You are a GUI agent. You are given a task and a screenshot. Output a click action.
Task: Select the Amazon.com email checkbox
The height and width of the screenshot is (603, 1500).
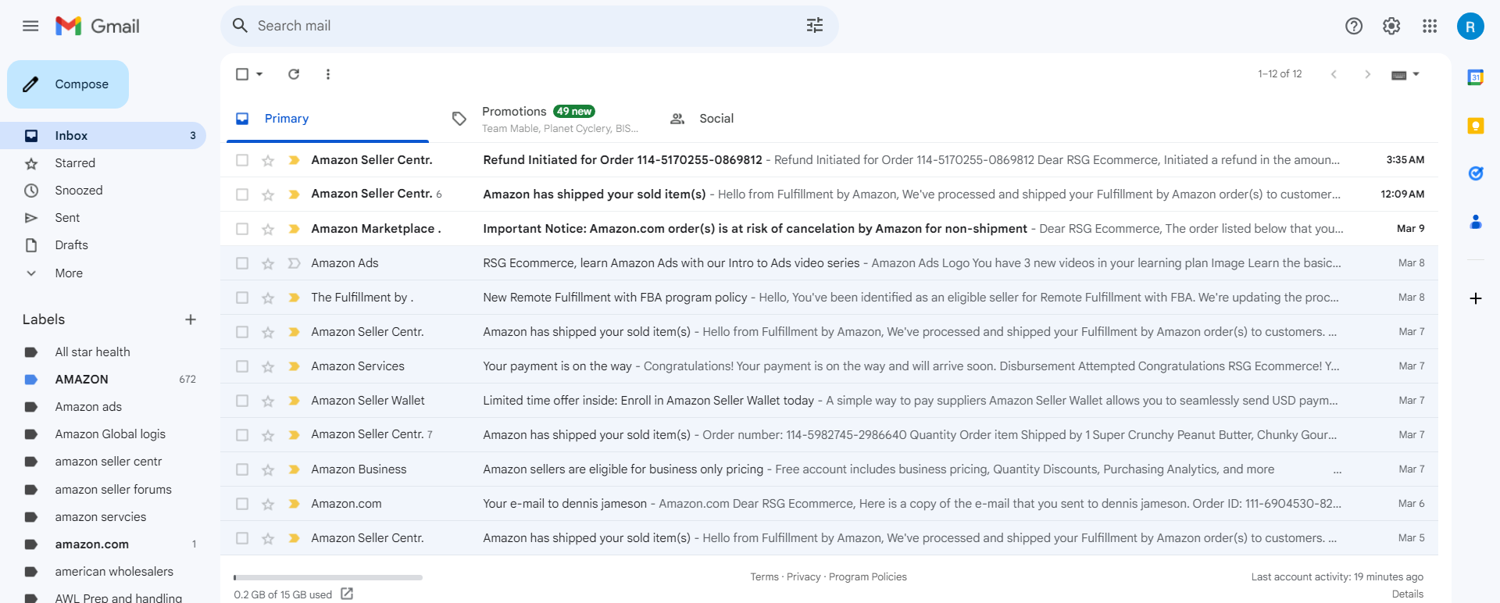pyautogui.click(x=242, y=504)
